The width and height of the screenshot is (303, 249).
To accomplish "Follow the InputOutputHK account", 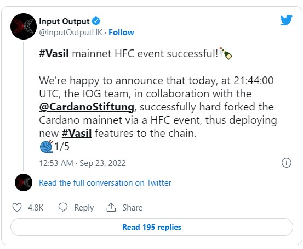I will 121,32.
